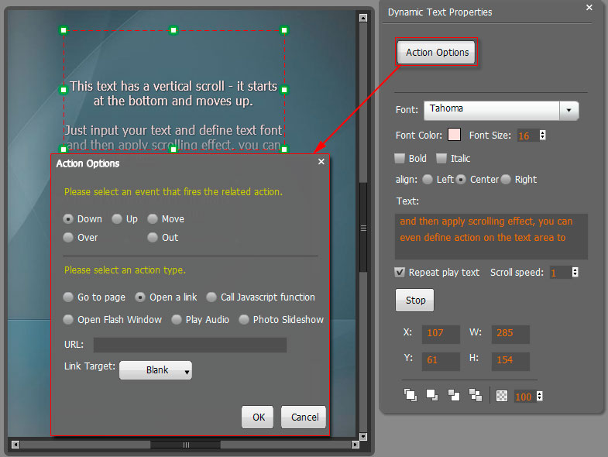Image resolution: width=608 pixels, height=457 pixels.
Task: Click the bring forward layer icon
Action: [x=432, y=395]
